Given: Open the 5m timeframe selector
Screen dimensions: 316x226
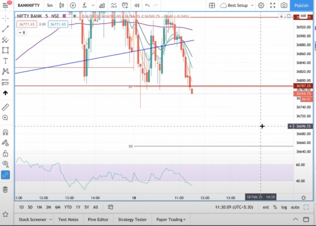Looking at the screenshot, I should point(50,5).
